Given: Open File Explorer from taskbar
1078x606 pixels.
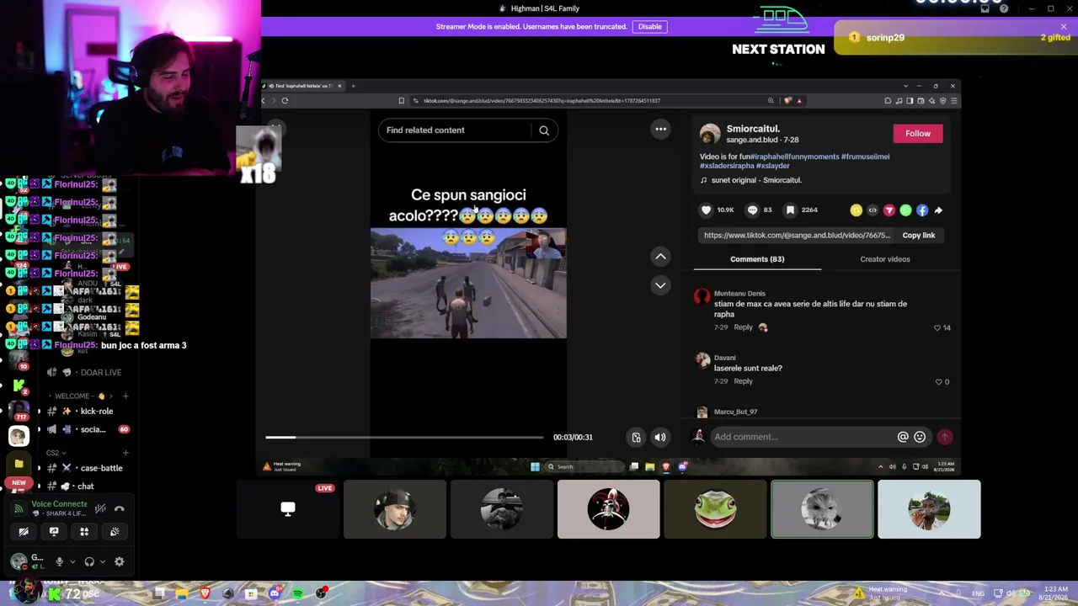Looking at the screenshot, I should tap(182, 594).
